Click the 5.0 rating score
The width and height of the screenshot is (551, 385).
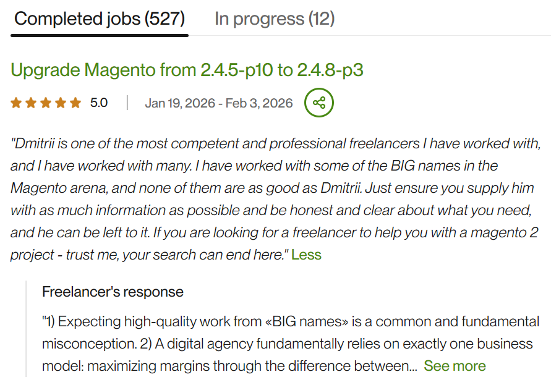[x=99, y=103]
